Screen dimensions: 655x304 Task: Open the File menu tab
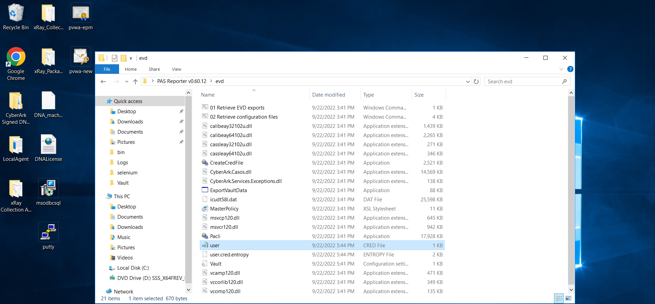[107, 69]
